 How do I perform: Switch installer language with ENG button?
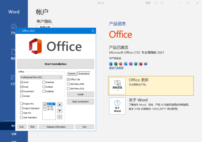(x=33, y=127)
